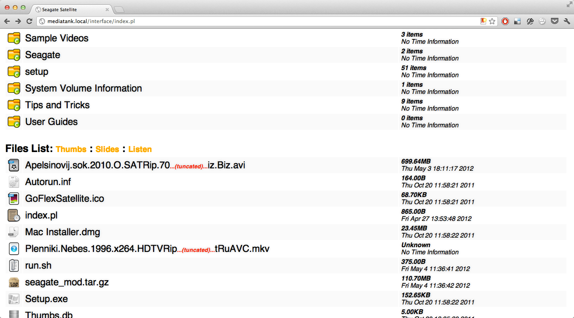574x318 pixels.
Task: Click the Seagate folder icon
Action: click(14, 55)
